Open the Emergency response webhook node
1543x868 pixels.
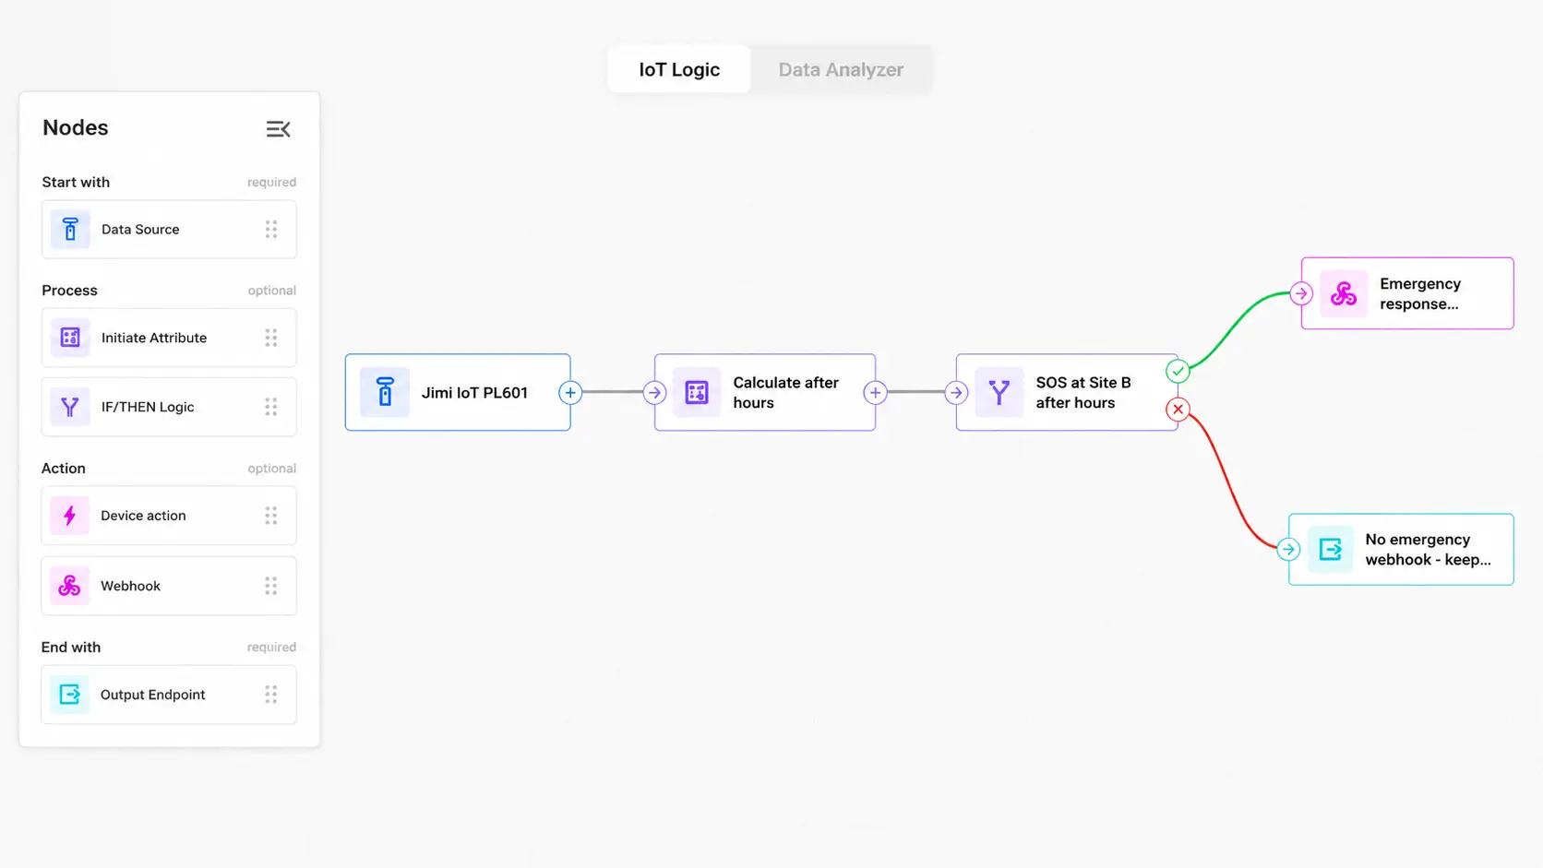(x=1407, y=293)
